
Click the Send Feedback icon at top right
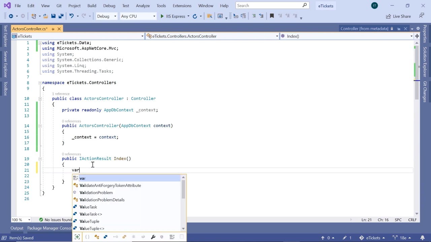pyautogui.click(x=422, y=16)
